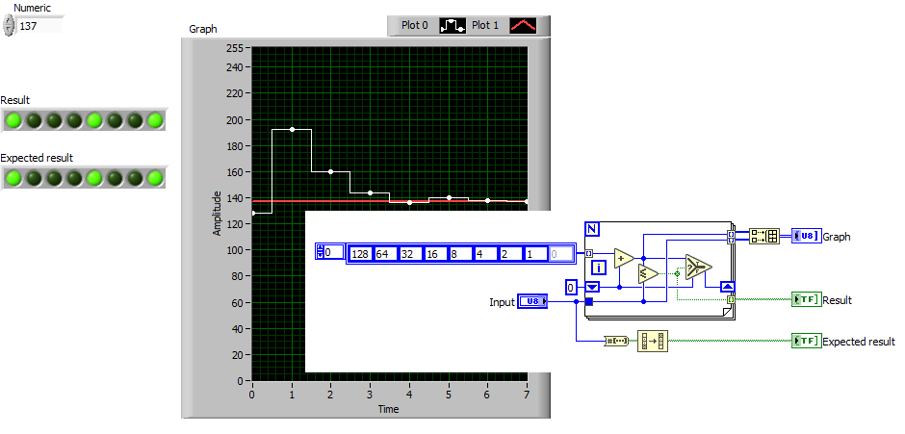Click the array element containing 8
The image size is (905, 434).
460,254
